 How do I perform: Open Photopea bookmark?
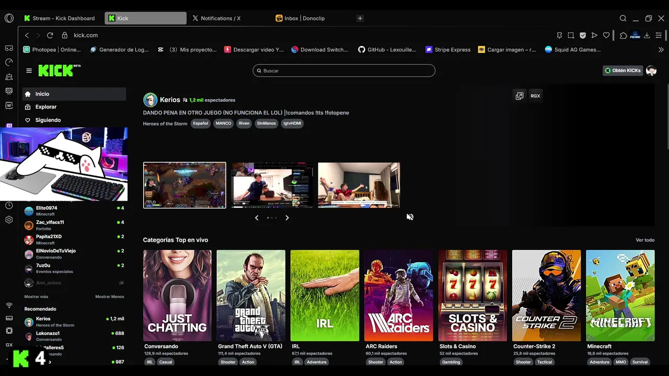click(x=52, y=50)
